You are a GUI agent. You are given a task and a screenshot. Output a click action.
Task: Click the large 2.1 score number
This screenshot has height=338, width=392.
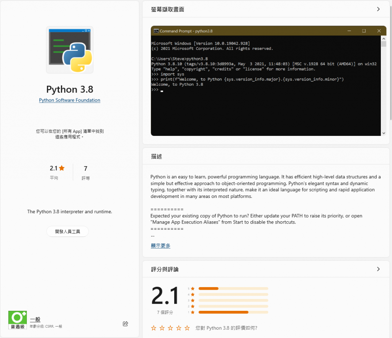tap(165, 296)
